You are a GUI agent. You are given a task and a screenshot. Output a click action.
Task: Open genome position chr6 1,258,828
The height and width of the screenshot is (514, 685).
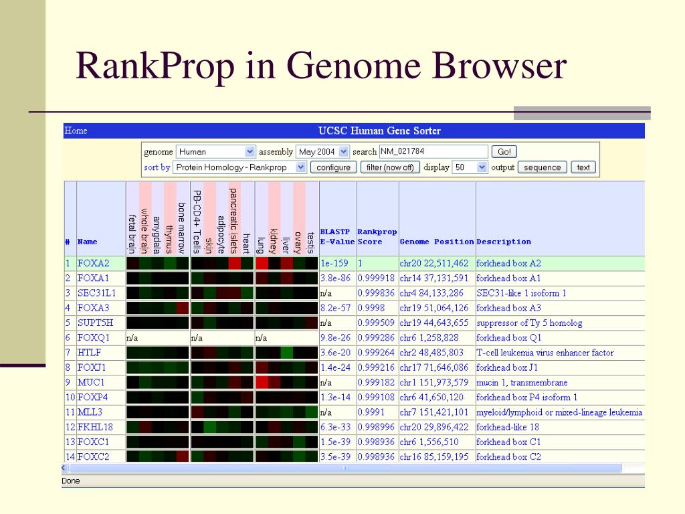(x=429, y=337)
